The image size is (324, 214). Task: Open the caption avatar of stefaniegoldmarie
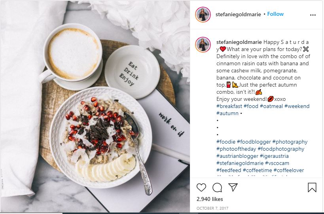tap(203, 45)
